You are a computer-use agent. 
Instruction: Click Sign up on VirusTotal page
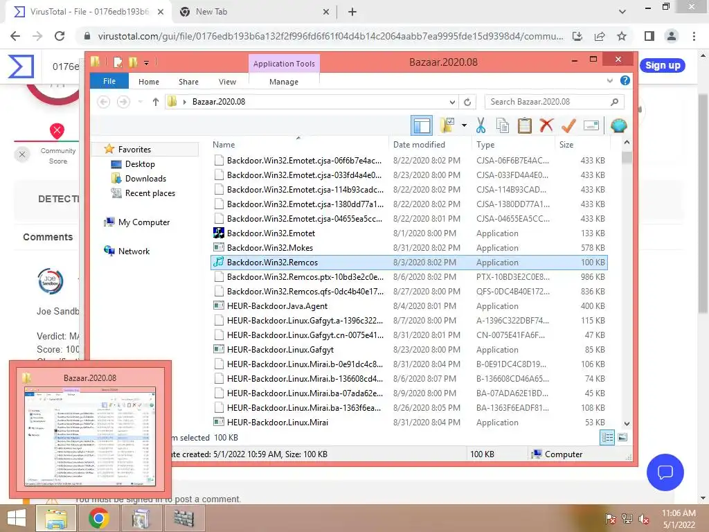[x=663, y=65]
